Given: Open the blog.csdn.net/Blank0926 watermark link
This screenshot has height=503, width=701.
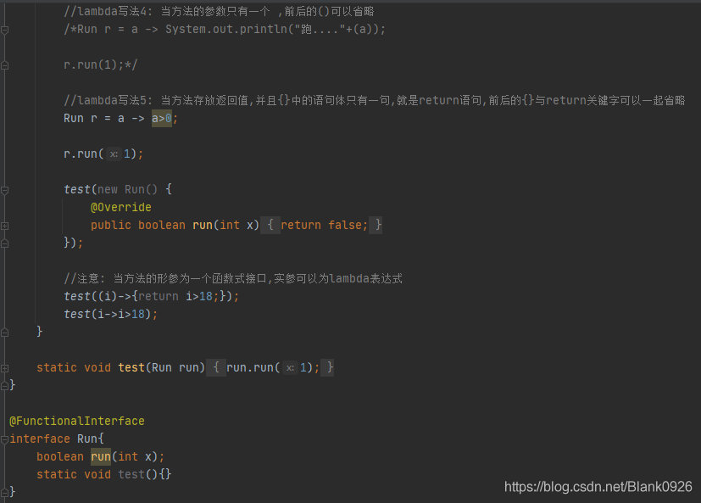Looking at the screenshot, I should [x=598, y=486].
